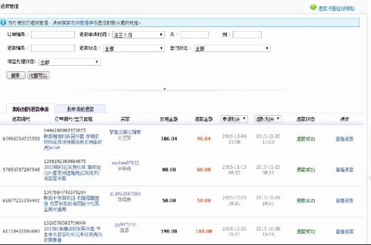Click the 到 end date field
Viewport: 371px width, 245px height.
[247, 35]
